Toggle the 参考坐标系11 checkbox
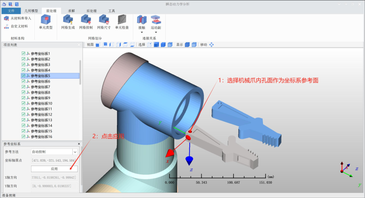Screen dimensions: 365x198 click(23, 109)
